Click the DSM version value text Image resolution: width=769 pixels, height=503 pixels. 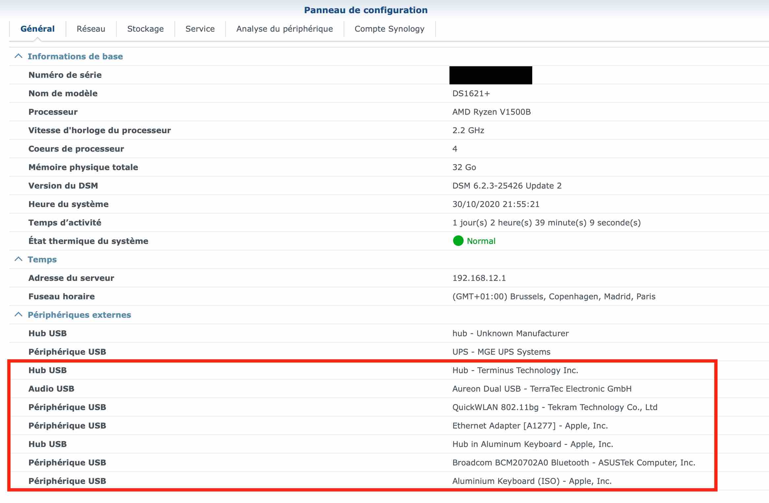(x=507, y=186)
